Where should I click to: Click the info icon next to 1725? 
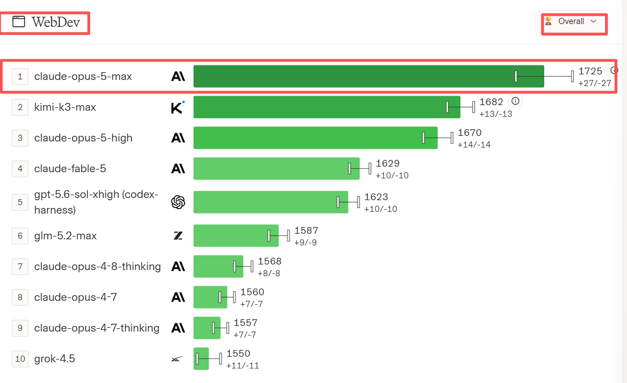(x=614, y=70)
